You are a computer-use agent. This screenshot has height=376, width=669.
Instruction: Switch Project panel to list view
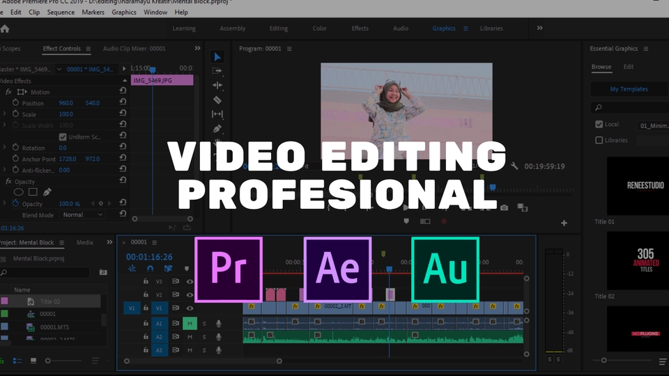coord(17,361)
